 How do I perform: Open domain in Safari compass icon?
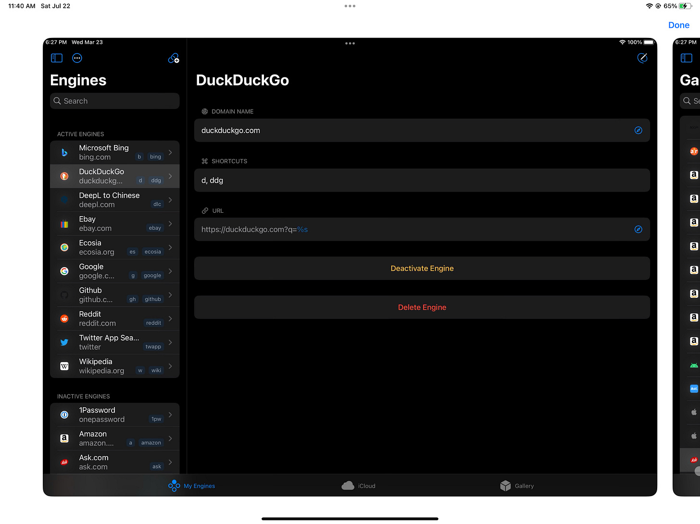coord(638,130)
